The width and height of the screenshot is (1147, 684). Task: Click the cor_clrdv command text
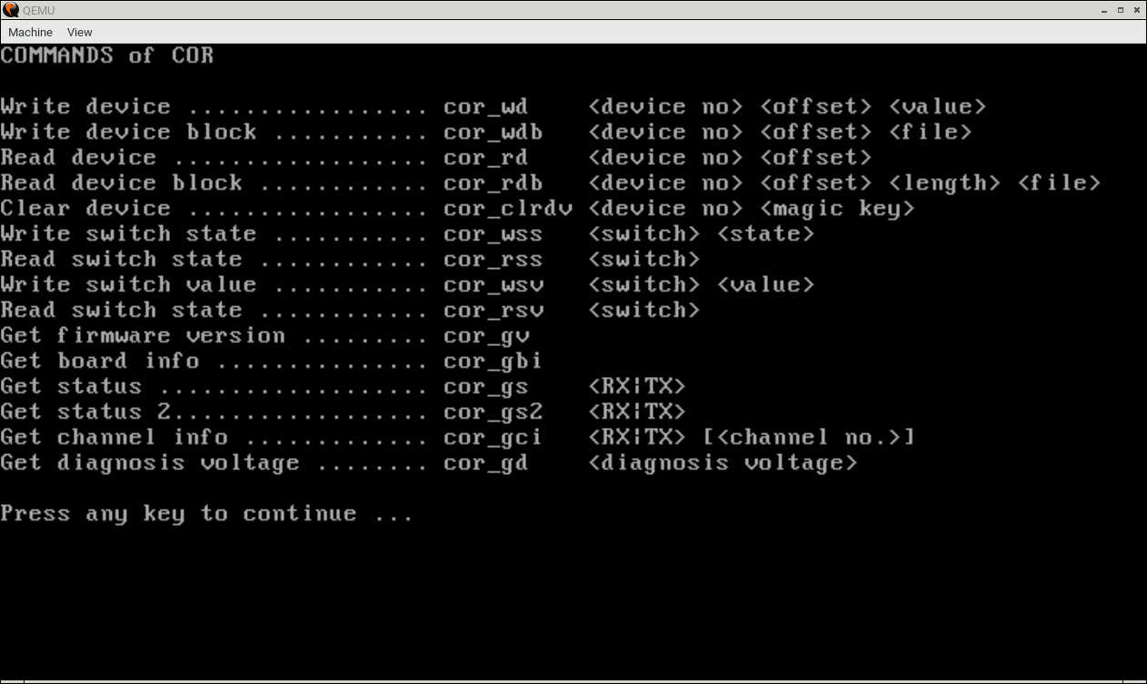pyautogui.click(x=507, y=209)
